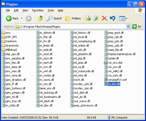The image size is (146, 121).
Task: Expand the address bar dropdown
Action: point(128,26)
